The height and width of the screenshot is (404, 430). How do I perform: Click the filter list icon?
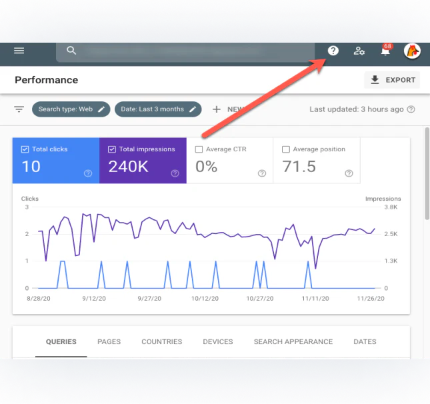coord(19,109)
